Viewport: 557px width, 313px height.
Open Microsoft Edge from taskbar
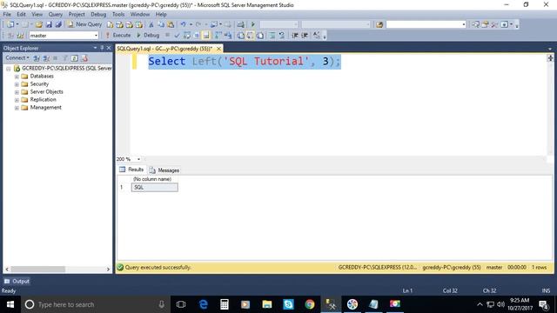pyautogui.click(x=203, y=304)
